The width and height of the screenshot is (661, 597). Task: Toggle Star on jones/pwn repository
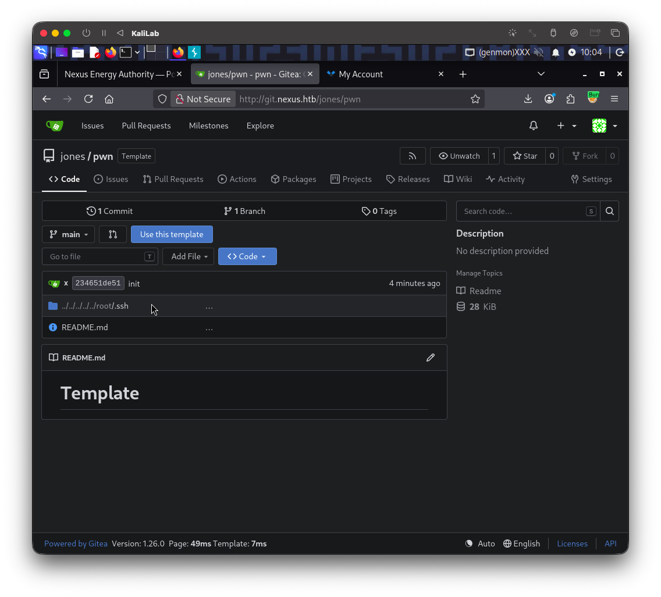tap(525, 156)
